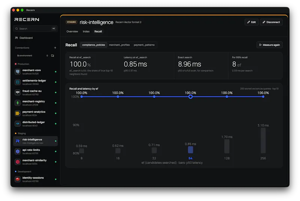Add a new connection with the plus icon
The height and width of the screenshot is (201, 300).
(55, 48)
